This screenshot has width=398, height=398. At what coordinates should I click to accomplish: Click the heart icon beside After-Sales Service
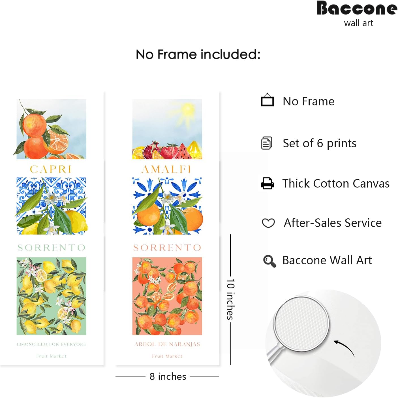coord(268,223)
